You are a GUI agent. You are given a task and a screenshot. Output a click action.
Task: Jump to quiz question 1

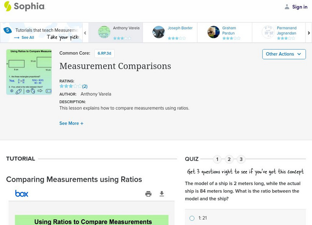[x=217, y=159]
